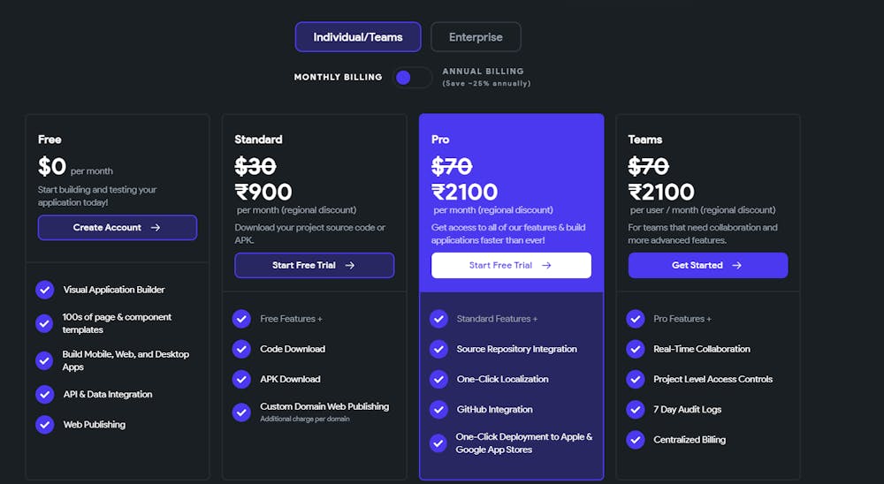Screen dimensions: 884x484
Task: Click the GitHub Integration checkmark icon
Action: [438, 410]
